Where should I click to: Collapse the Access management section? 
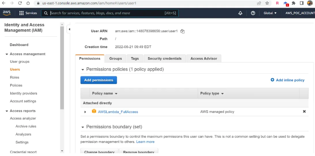pyautogui.click(x=7, y=54)
